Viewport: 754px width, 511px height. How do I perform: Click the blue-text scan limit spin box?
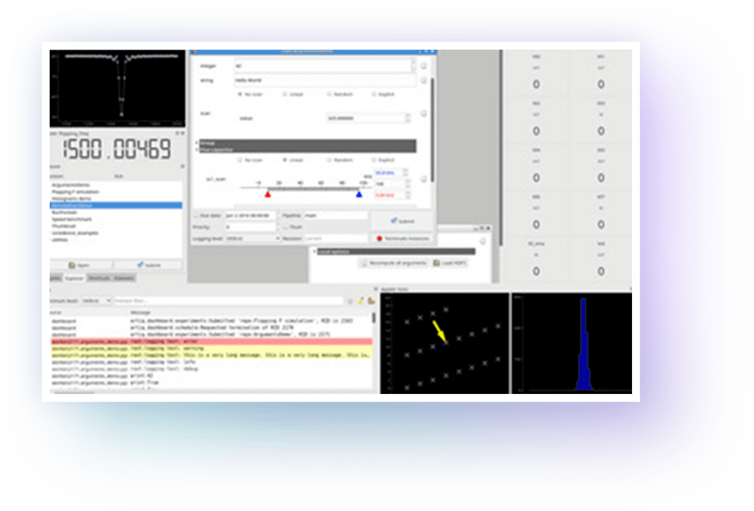(391, 173)
